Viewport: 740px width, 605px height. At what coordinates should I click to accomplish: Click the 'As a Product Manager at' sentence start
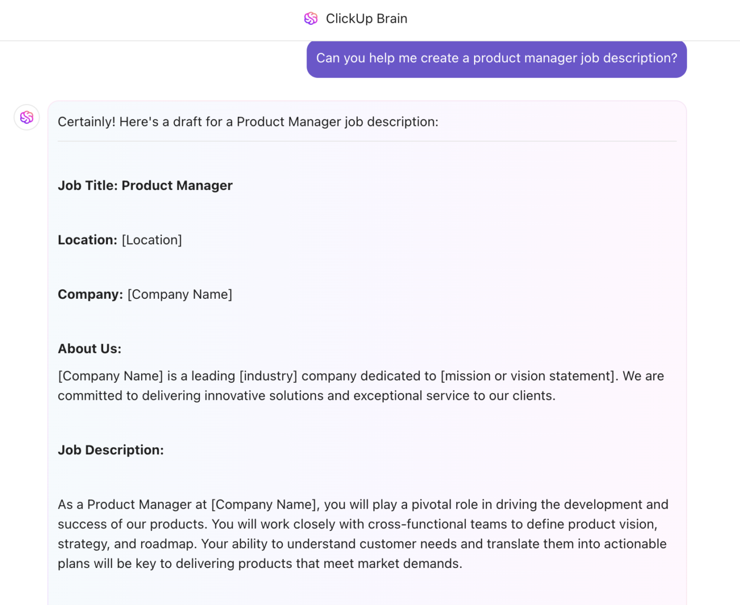[x=132, y=505]
